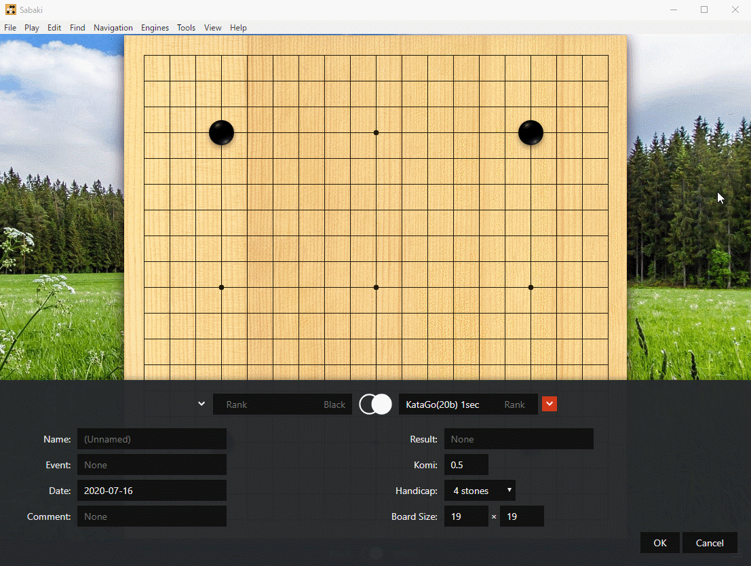Click the middle-left star point on the board
The image size is (751, 566).
coord(221,288)
